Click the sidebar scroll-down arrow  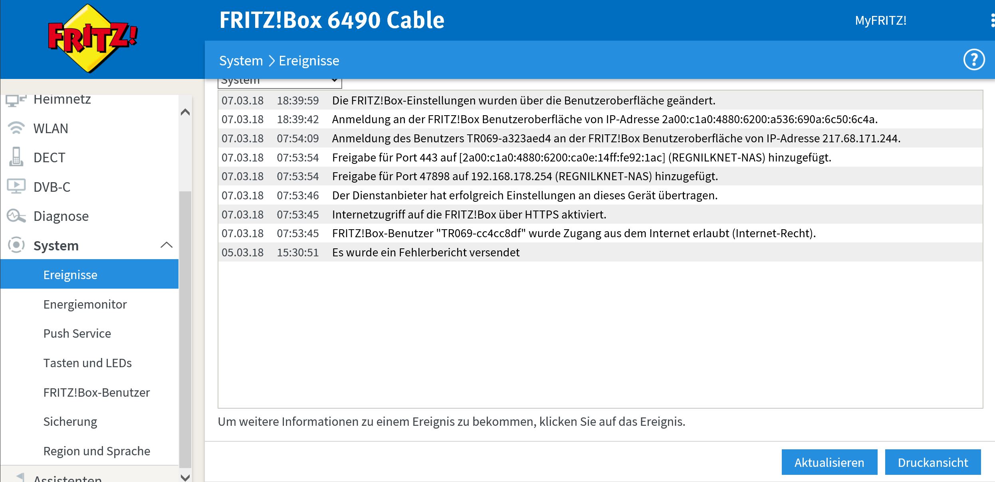pos(185,477)
